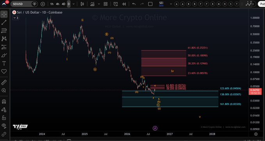Click the diamond icon inside symbol box
This screenshot has height=141, width=265.
coord(34,4)
